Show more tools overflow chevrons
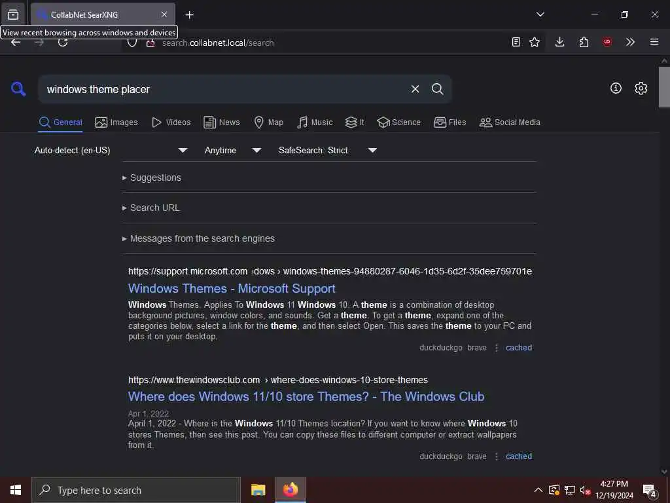This screenshot has height=503, width=670. tap(630, 42)
